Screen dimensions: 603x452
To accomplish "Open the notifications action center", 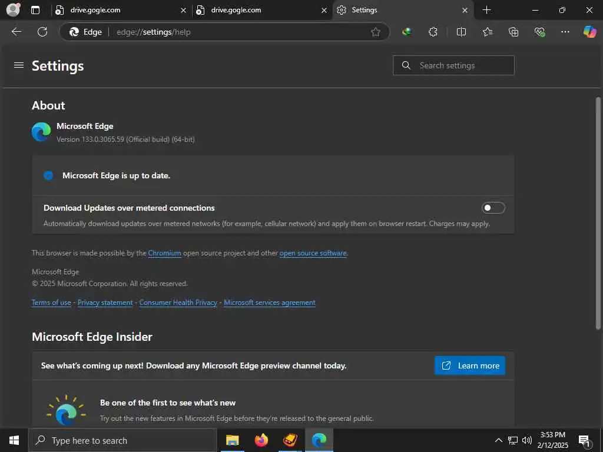I will [x=585, y=440].
